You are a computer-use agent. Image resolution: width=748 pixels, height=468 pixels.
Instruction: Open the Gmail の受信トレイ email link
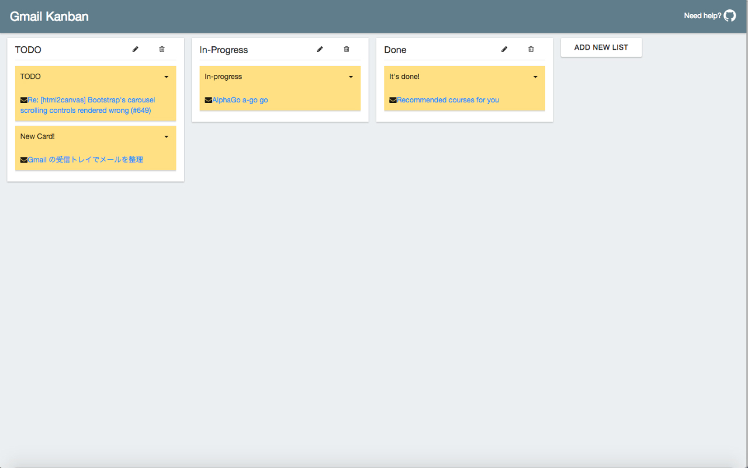point(85,160)
